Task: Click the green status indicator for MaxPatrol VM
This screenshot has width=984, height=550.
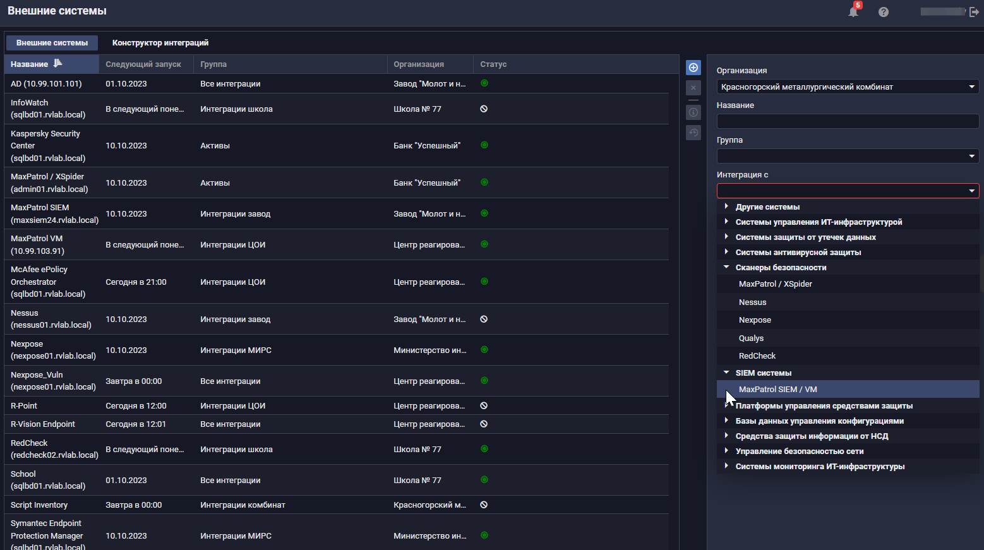Action: coord(484,244)
